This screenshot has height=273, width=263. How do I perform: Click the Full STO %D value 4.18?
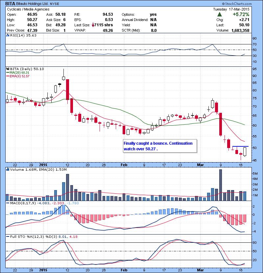pos(73,236)
